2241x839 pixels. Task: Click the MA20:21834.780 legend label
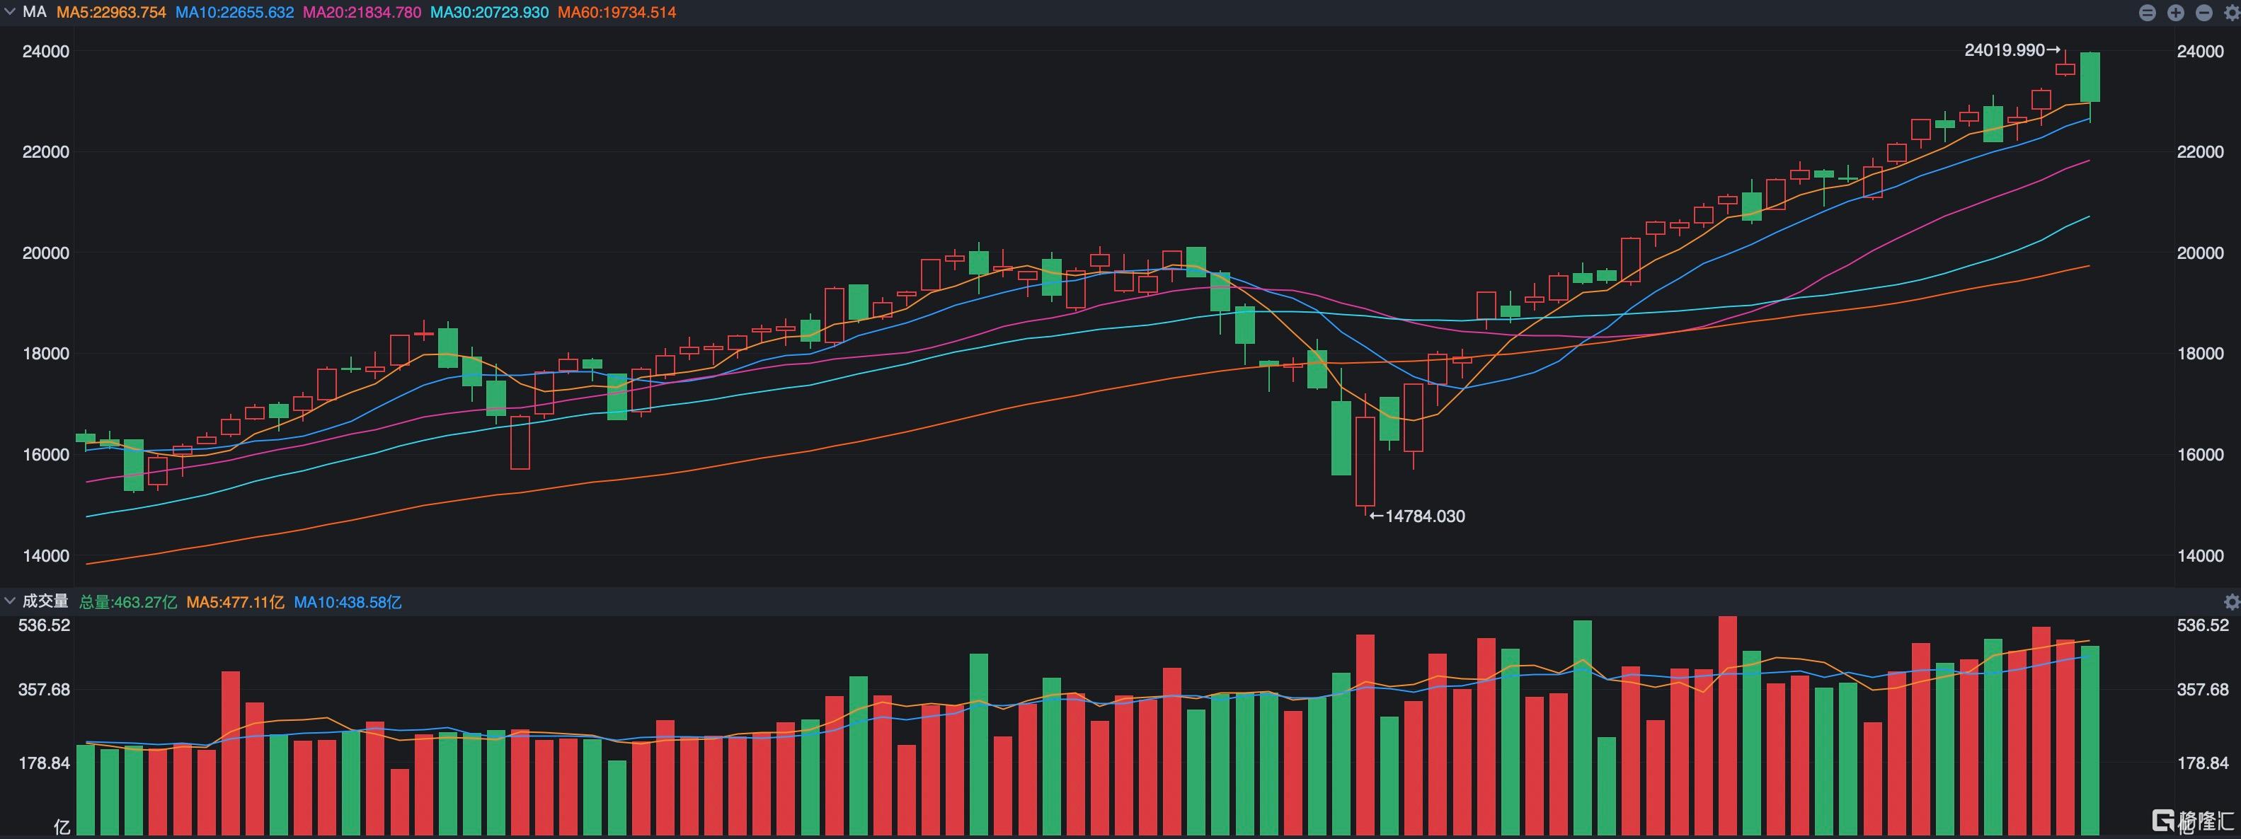(x=362, y=12)
